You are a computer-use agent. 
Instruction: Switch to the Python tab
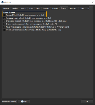coord(55,8)
